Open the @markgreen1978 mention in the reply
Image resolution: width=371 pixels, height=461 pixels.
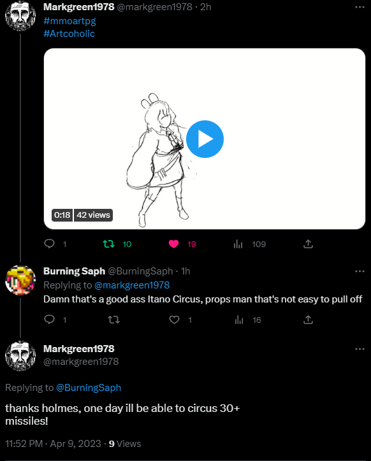coord(132,285)
